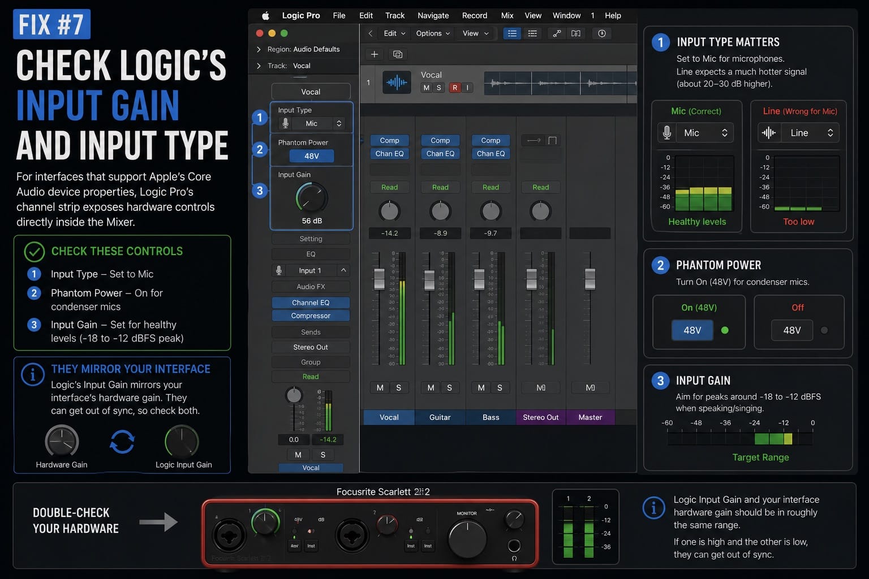
Task: Toggle input monitoring I on Vocal track
Action: 467,88
